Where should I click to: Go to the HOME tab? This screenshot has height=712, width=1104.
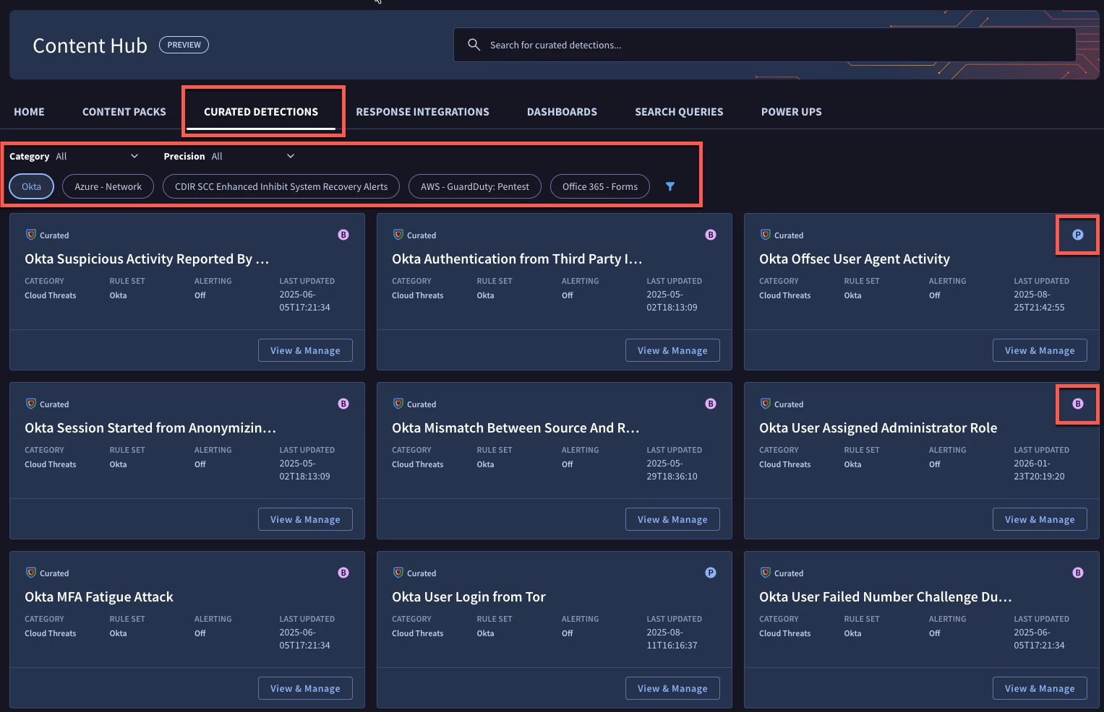point(29,112)
